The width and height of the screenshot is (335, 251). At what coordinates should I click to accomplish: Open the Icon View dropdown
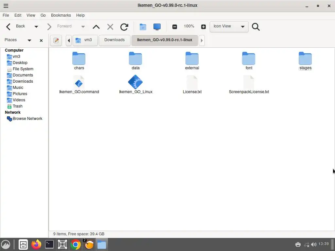(229, 27)
